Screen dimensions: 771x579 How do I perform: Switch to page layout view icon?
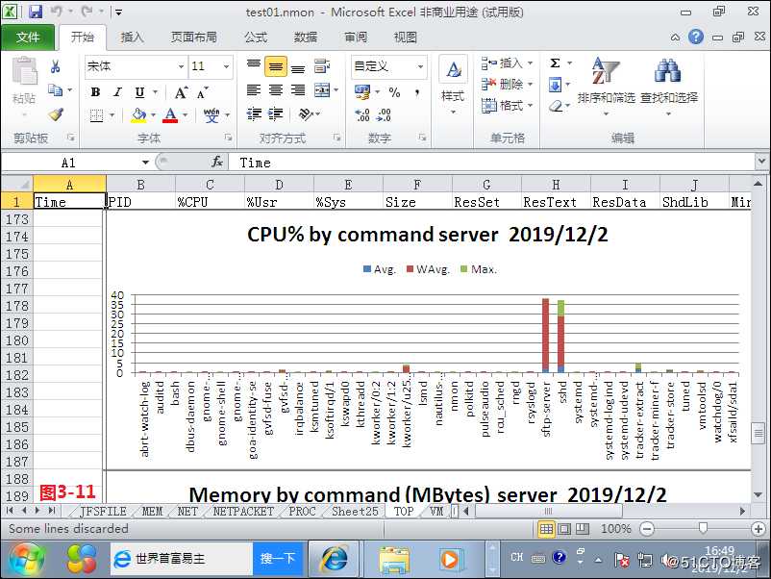[564, 529]
